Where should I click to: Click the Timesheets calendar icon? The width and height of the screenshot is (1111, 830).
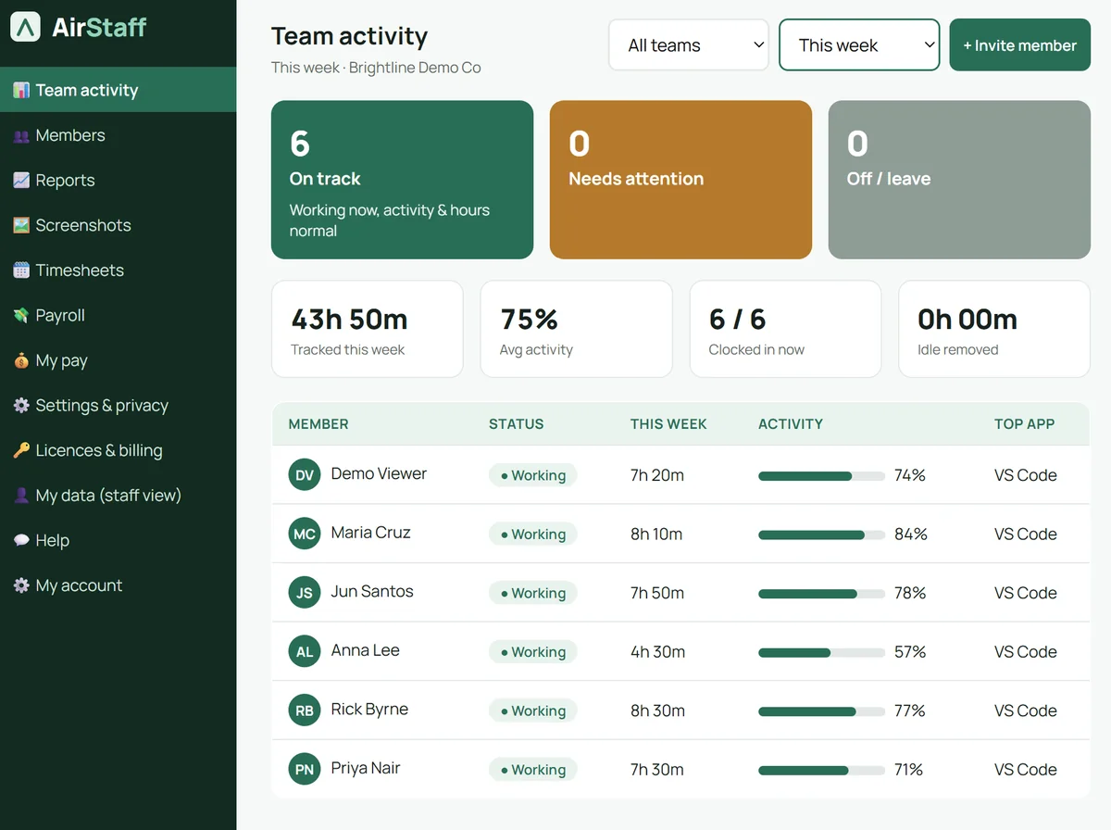(x=21, y=270)
